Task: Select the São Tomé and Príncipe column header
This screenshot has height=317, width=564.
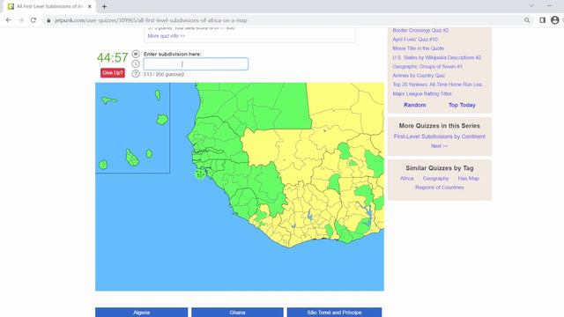Action: click(334, 313)
